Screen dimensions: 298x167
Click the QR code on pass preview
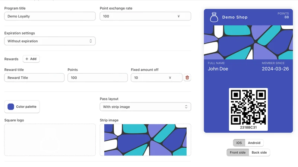coord(248,107)
